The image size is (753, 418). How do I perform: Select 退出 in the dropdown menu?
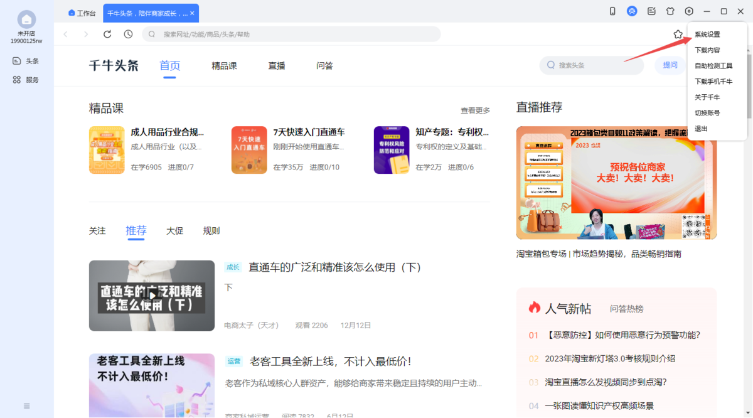701,129
